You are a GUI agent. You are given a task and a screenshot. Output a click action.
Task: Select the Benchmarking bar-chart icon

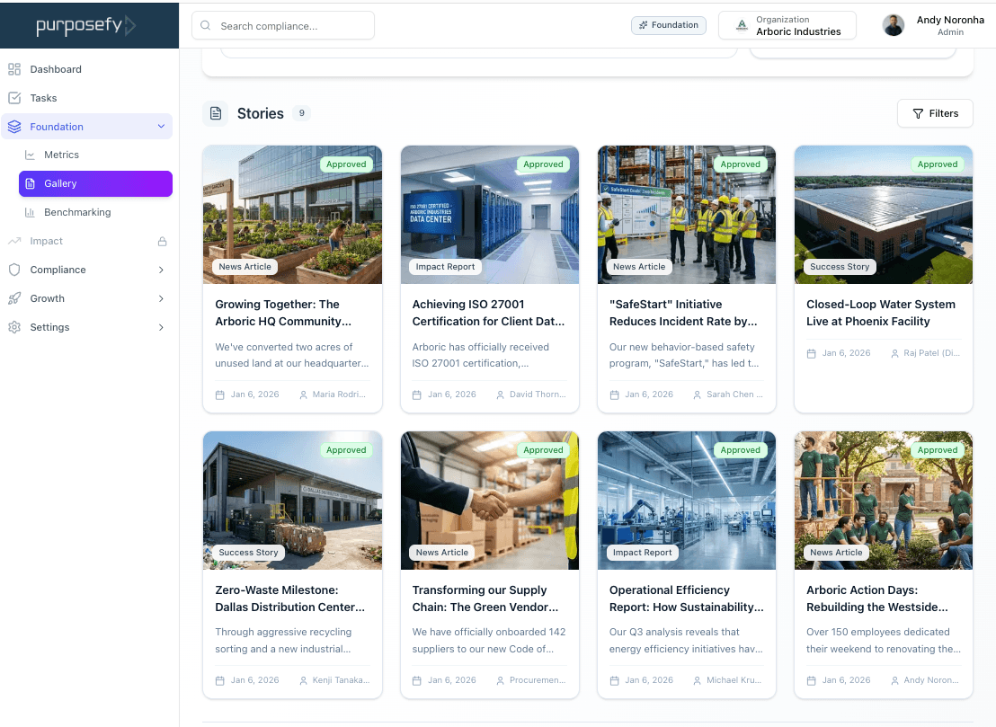click(31, 212)
